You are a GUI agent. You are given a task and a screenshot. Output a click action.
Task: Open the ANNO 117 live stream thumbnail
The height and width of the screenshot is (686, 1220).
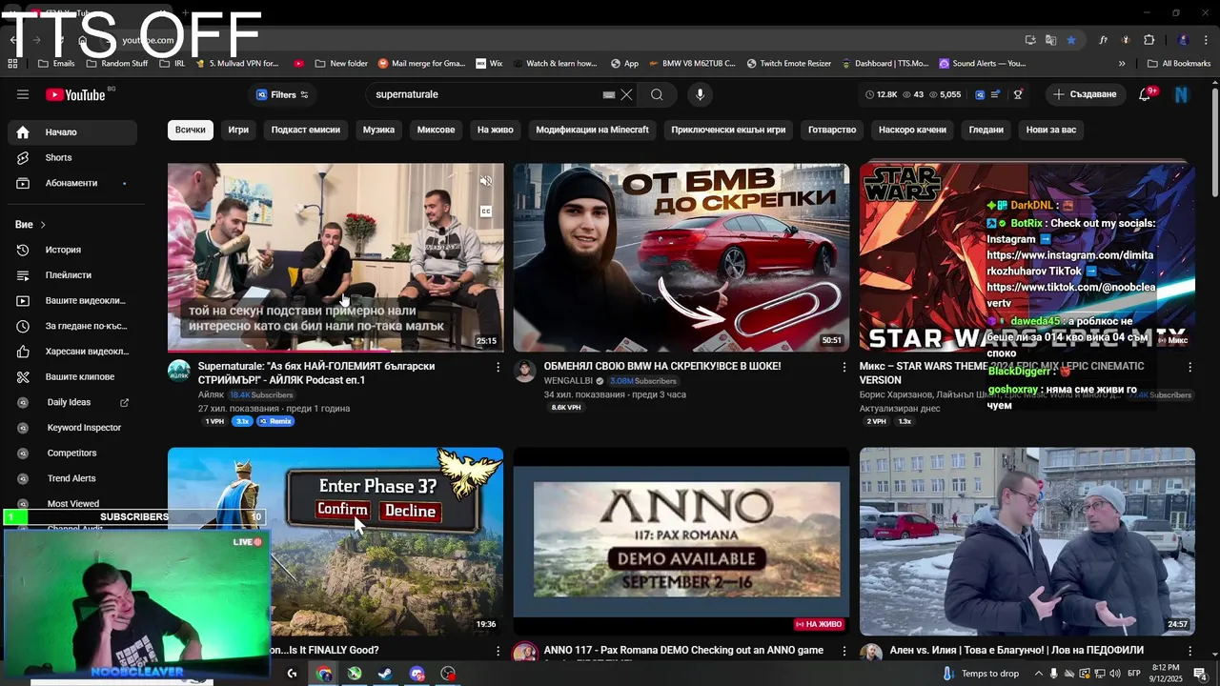[681, 541]
